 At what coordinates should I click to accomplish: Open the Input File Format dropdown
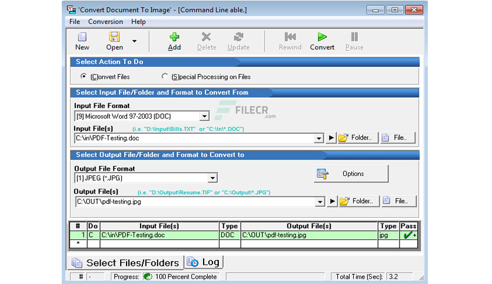(x=204, y=116)
